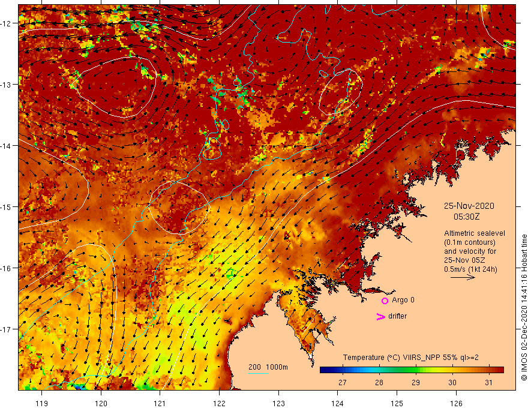Click the '-12' latitude axis label

7,23
